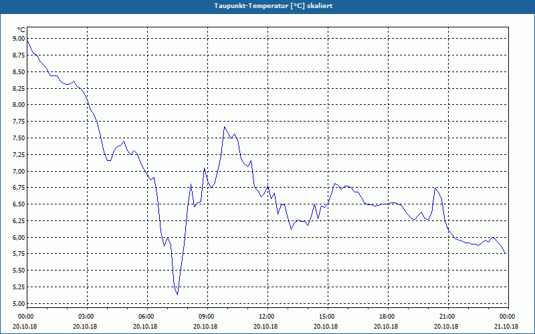Image resolution: width=535 pixels, height=334 pixels.
Task: Click the 00:00 label above 21.10.18
Action: click(x=508, y=317)
